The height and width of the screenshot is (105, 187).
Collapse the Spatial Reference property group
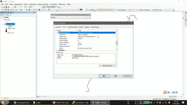coord(57,33)
